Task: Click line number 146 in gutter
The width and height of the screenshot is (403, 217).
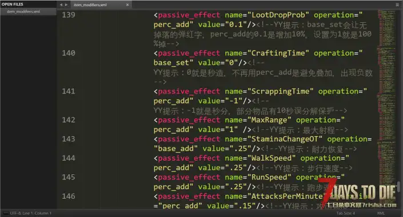Action: click(69, 196)
